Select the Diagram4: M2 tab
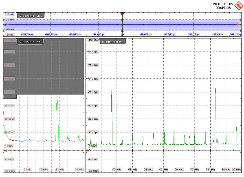This screenshot has height=177, width=244. [x=113, y=42]
